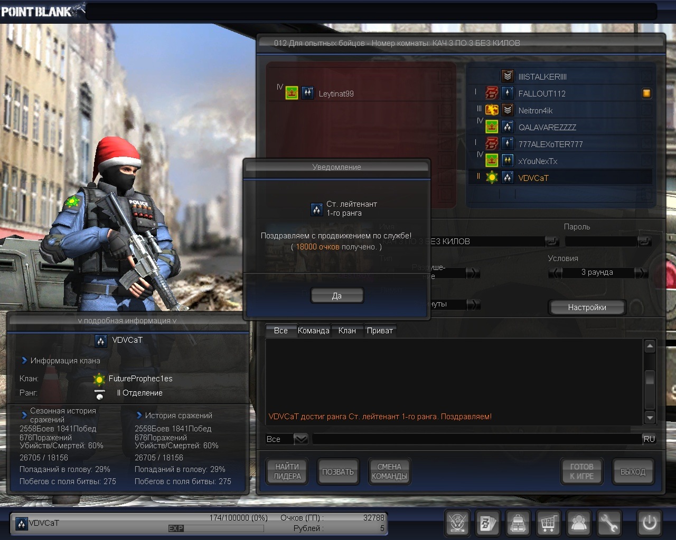Click the chat scrollbar down arrow
Screen dimensions: 676x540
650,418
